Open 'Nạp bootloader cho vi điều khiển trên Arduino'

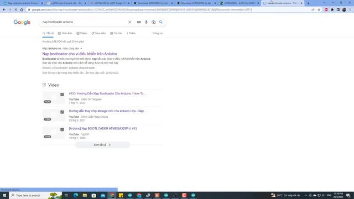point(80,54)
